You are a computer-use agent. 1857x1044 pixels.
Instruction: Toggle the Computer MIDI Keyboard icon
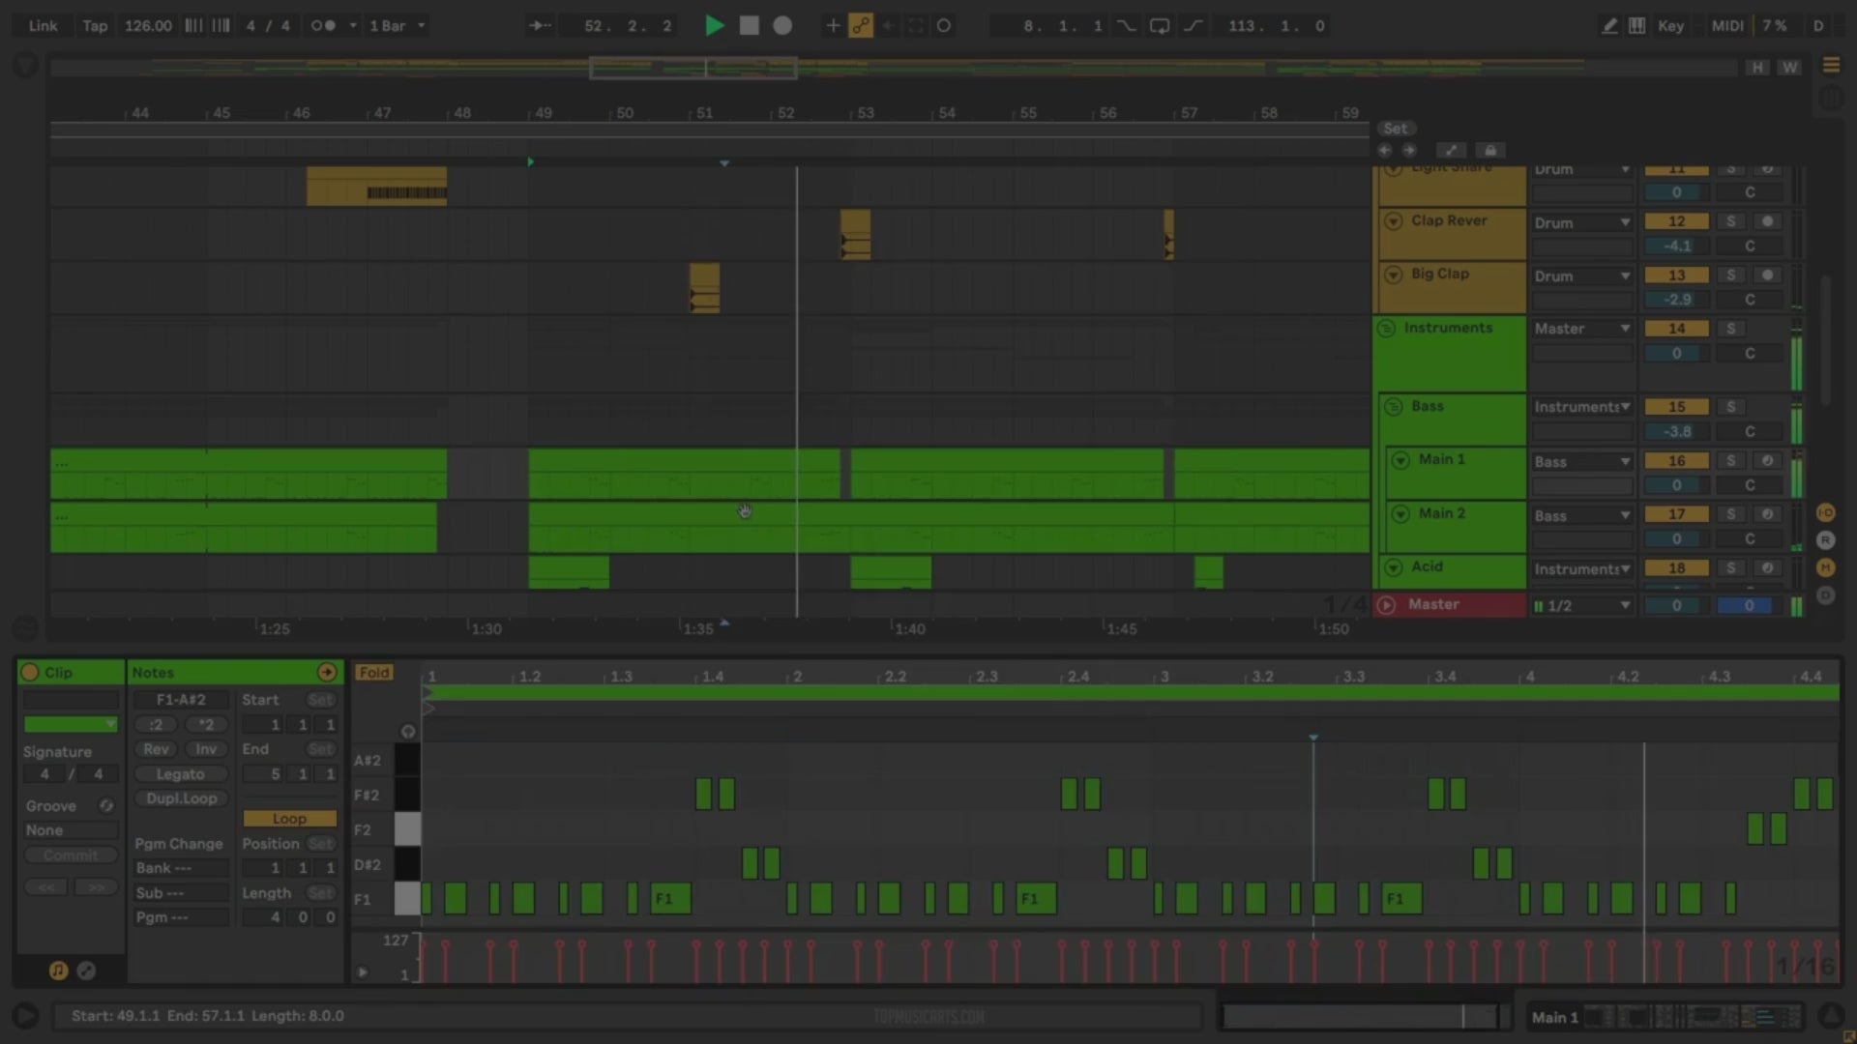(x=1636, y=26)
